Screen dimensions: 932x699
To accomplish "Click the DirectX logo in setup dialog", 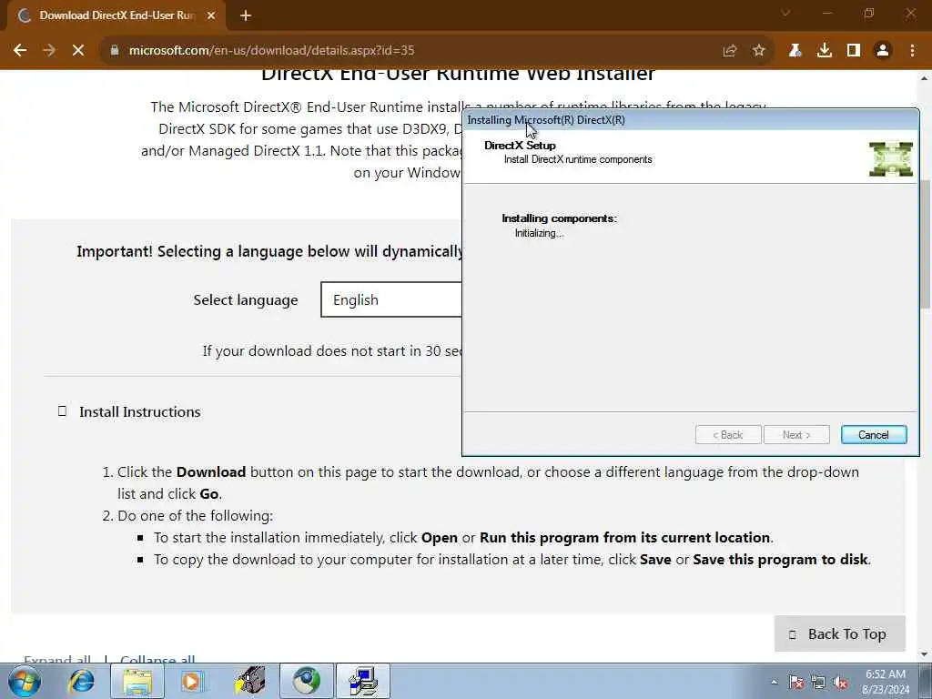I will tap(891, 159).
